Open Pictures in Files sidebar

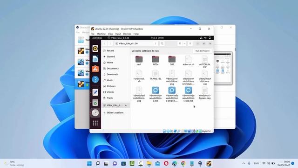click(x=116, y=86)
